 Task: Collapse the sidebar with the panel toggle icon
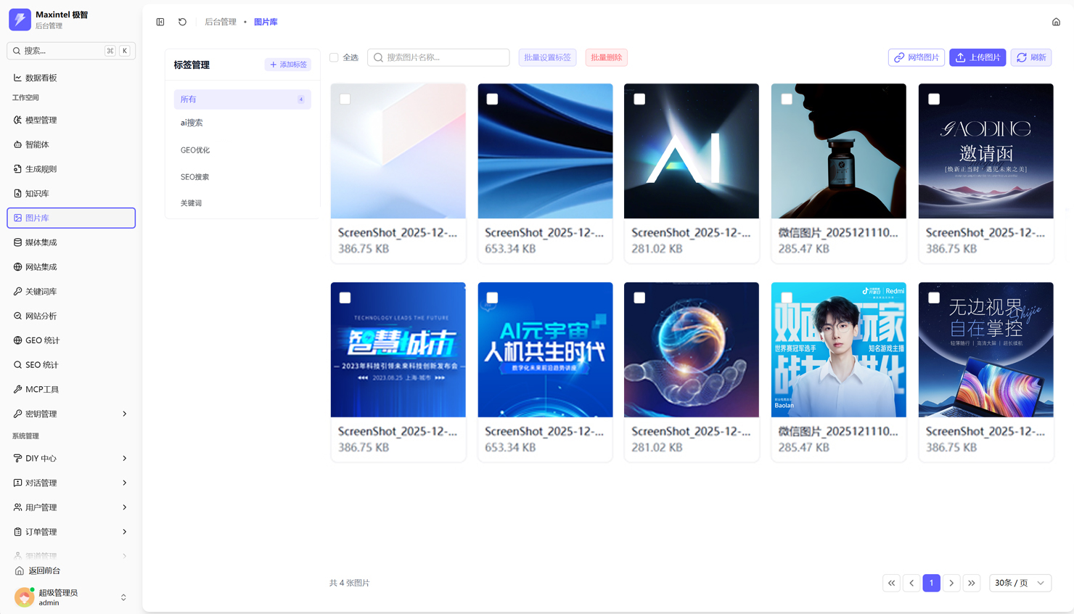tap(160, 22)
